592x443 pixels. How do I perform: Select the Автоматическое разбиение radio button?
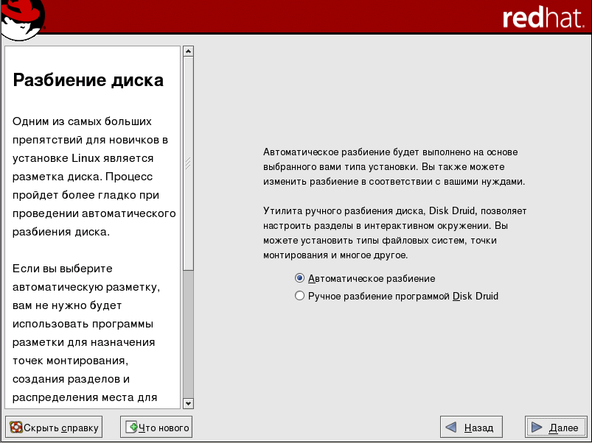[299, 279]
